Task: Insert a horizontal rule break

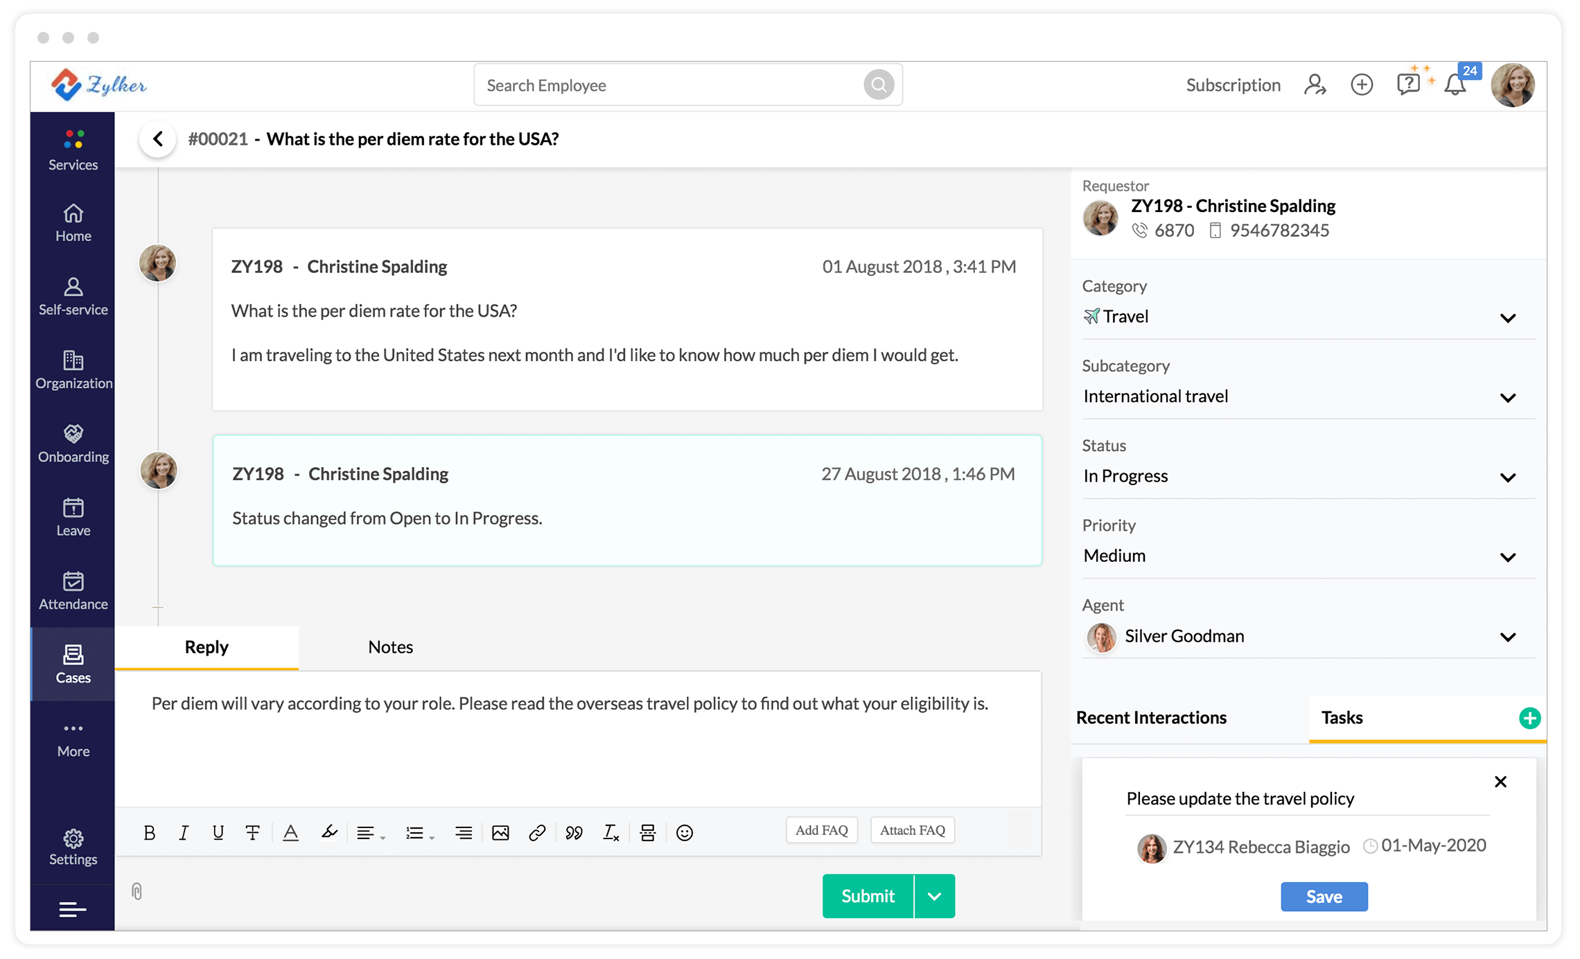Action: [648, 832]
